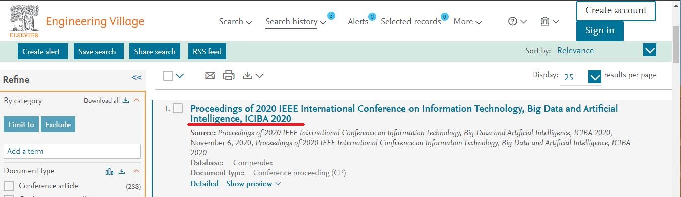681x197 pixels.
Task: Select the checkbox for result 1
Action: pos(178,108)
